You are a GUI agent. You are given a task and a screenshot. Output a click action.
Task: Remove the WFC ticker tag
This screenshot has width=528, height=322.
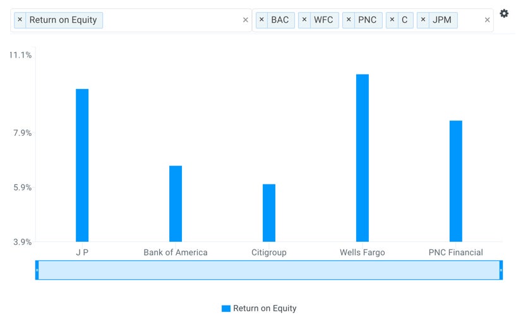coord(304,20)
